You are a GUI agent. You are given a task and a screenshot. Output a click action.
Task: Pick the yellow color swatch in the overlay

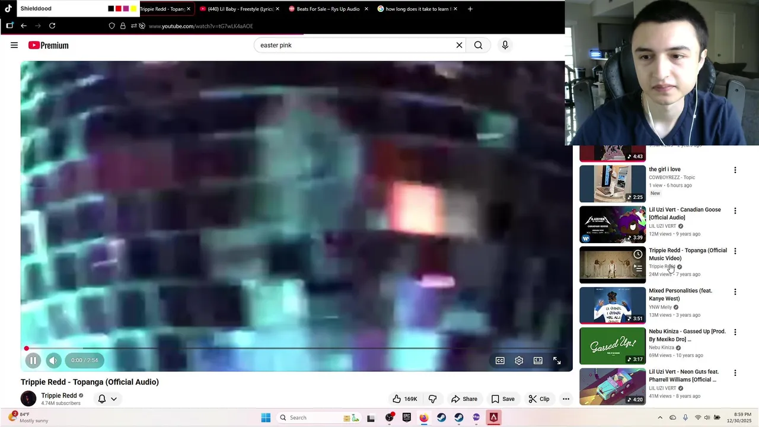(133, 9)
